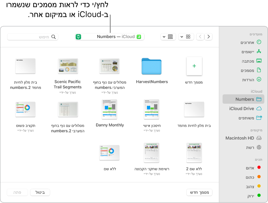Select חיסכון אישי spreadsheet thumbnail
Viewport: 268px width, 203px height.
pyautogui.click(x=152, y=109)
